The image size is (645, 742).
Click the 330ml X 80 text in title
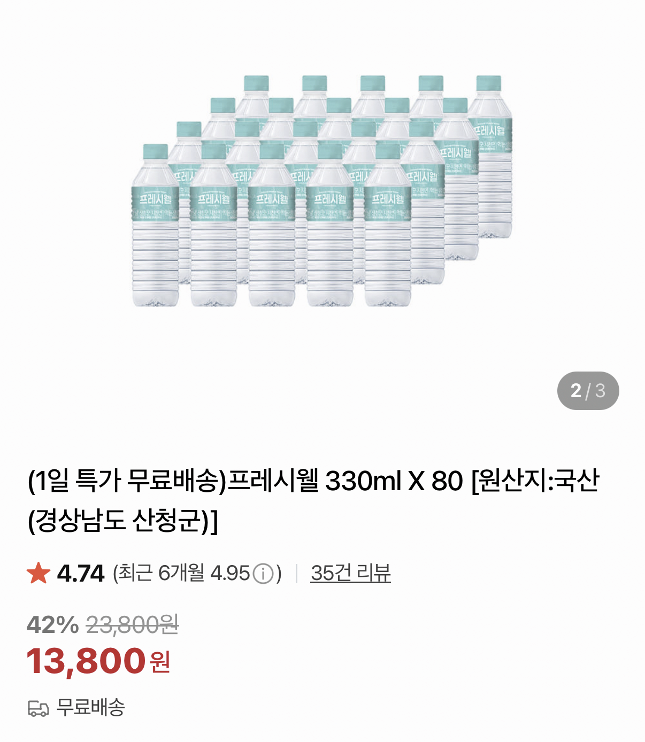coord(394,481)
